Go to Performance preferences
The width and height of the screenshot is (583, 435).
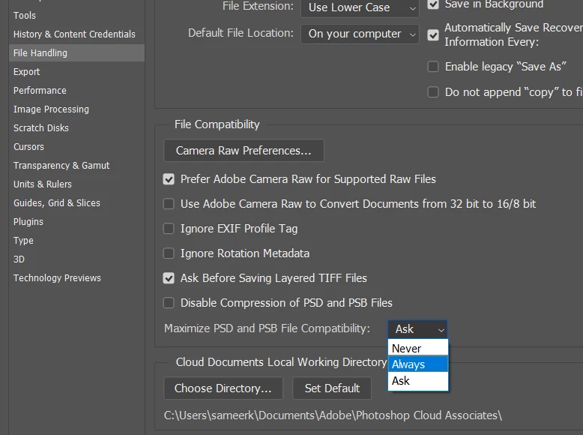(40, 91)
